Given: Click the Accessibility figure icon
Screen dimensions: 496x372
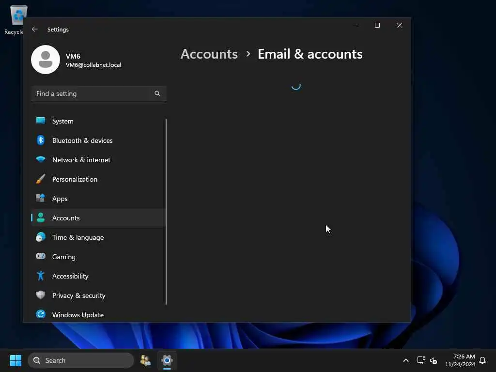Looking at the screenshot, I should coord(41,276).
